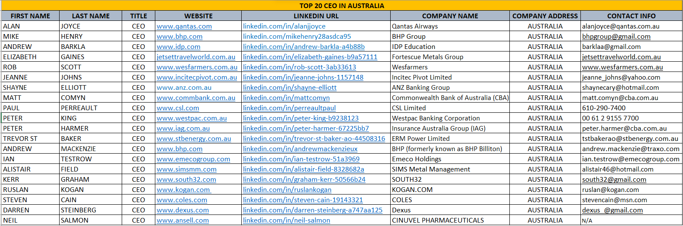Click the south32@gmail.com email link
The width and height of the screenshot is (683, 226).
click(614, 180)
